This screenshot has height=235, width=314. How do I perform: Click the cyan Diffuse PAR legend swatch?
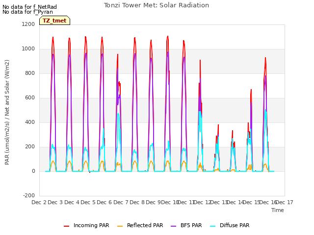pyautogui.click(x=212, y=226)
